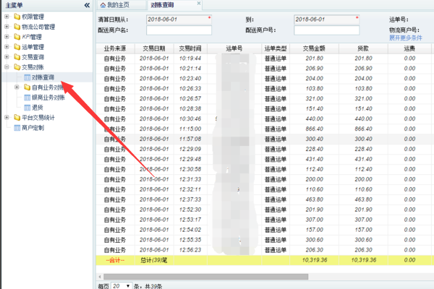Click 配送商户名 input field
Viewport: 434px width, 289px height.
coord(179,30)
